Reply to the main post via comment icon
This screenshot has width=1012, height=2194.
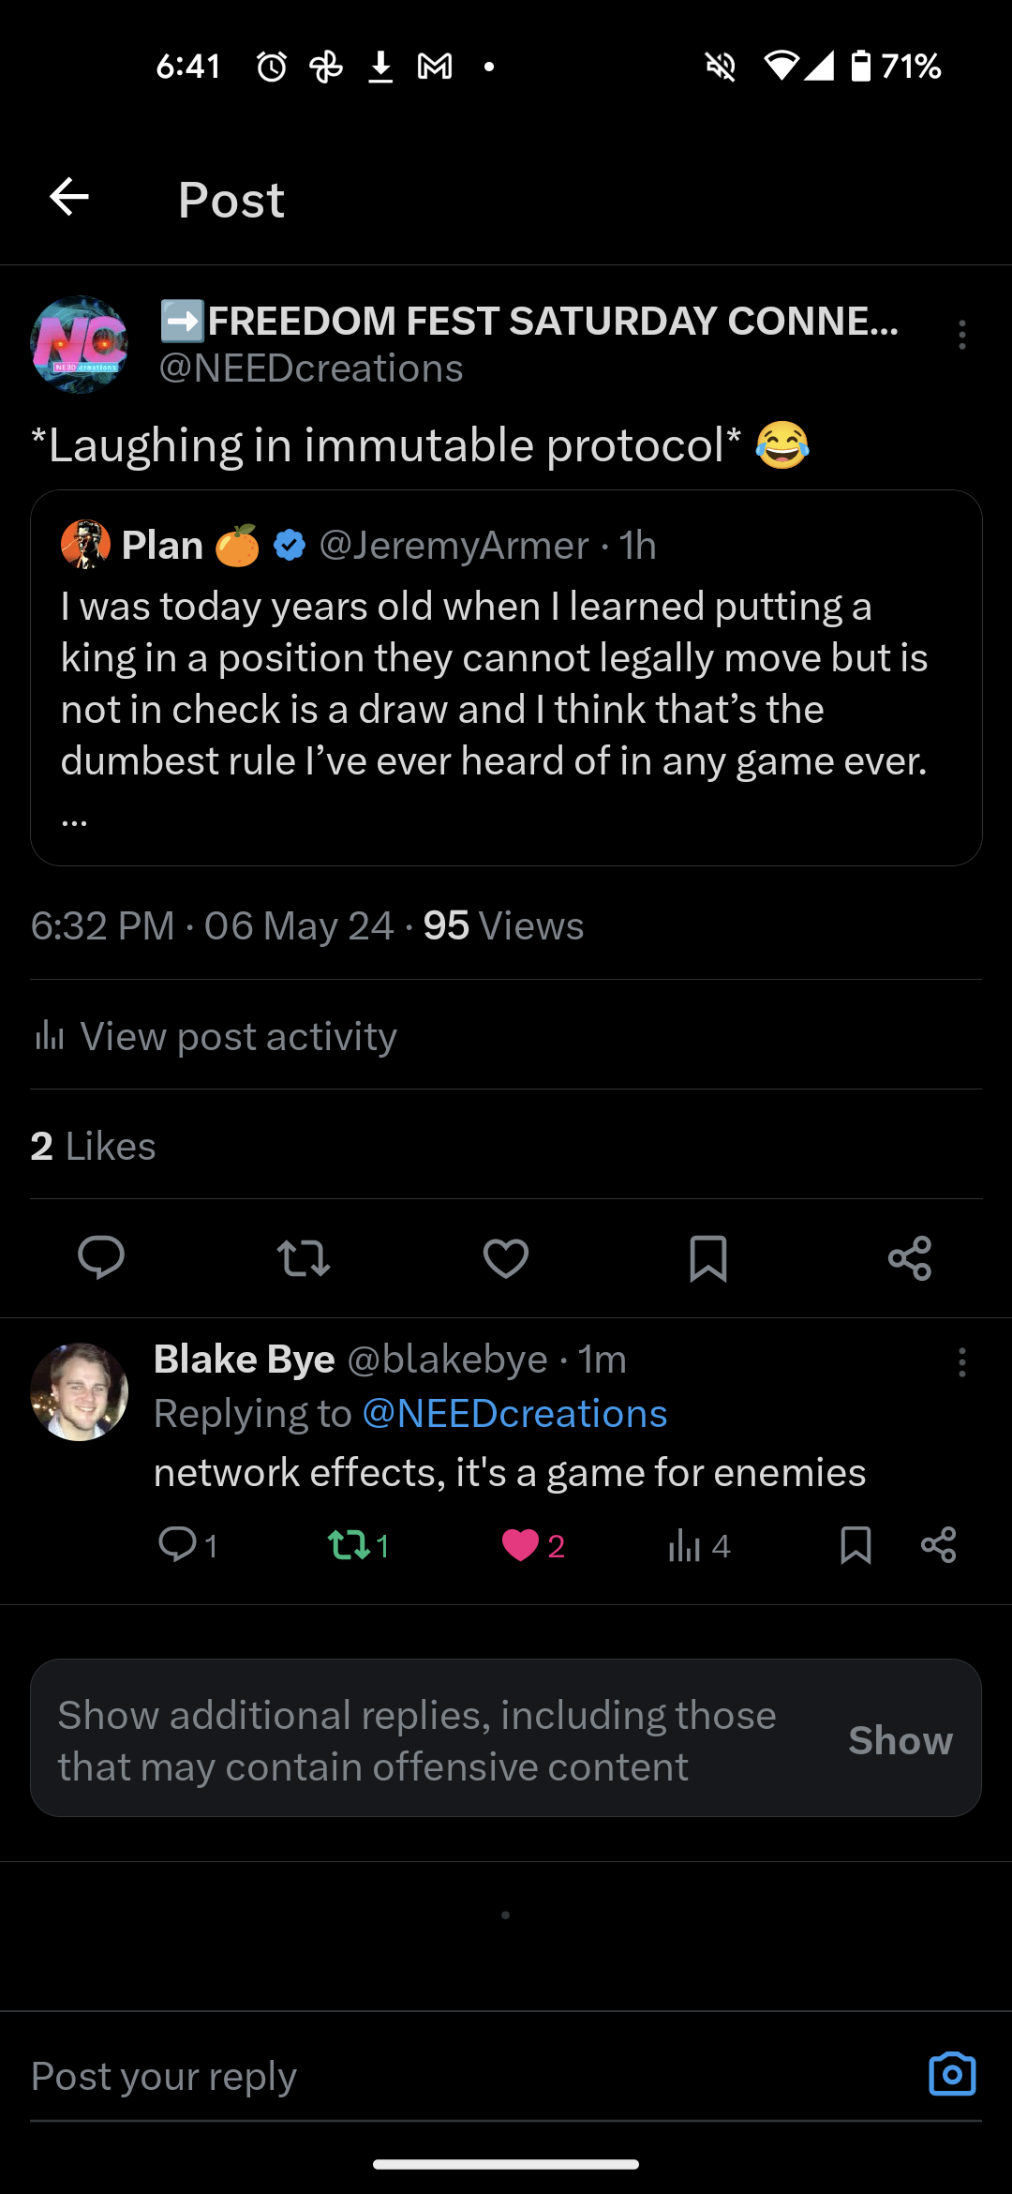[x=101, y=1257]
